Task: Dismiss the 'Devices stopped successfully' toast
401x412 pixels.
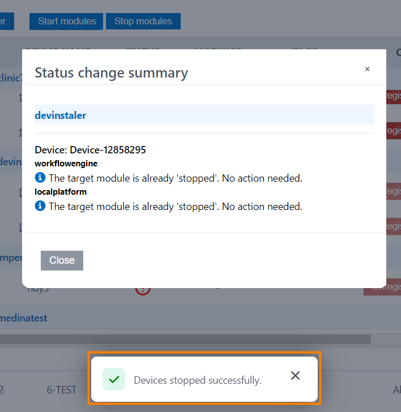Action: coord(295,376)
